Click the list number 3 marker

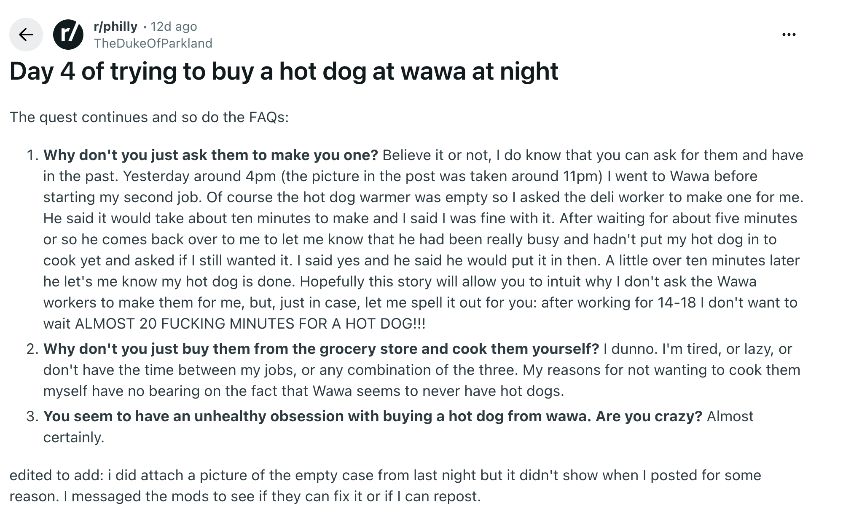[x=32, y=416]
